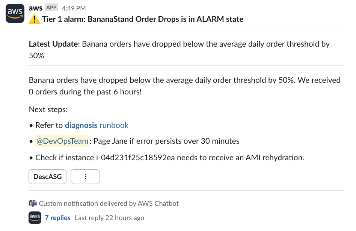Click the bullet point before diagnosis runbook
This screenshot has width=356, height=231.
click(x=31, y=125)
